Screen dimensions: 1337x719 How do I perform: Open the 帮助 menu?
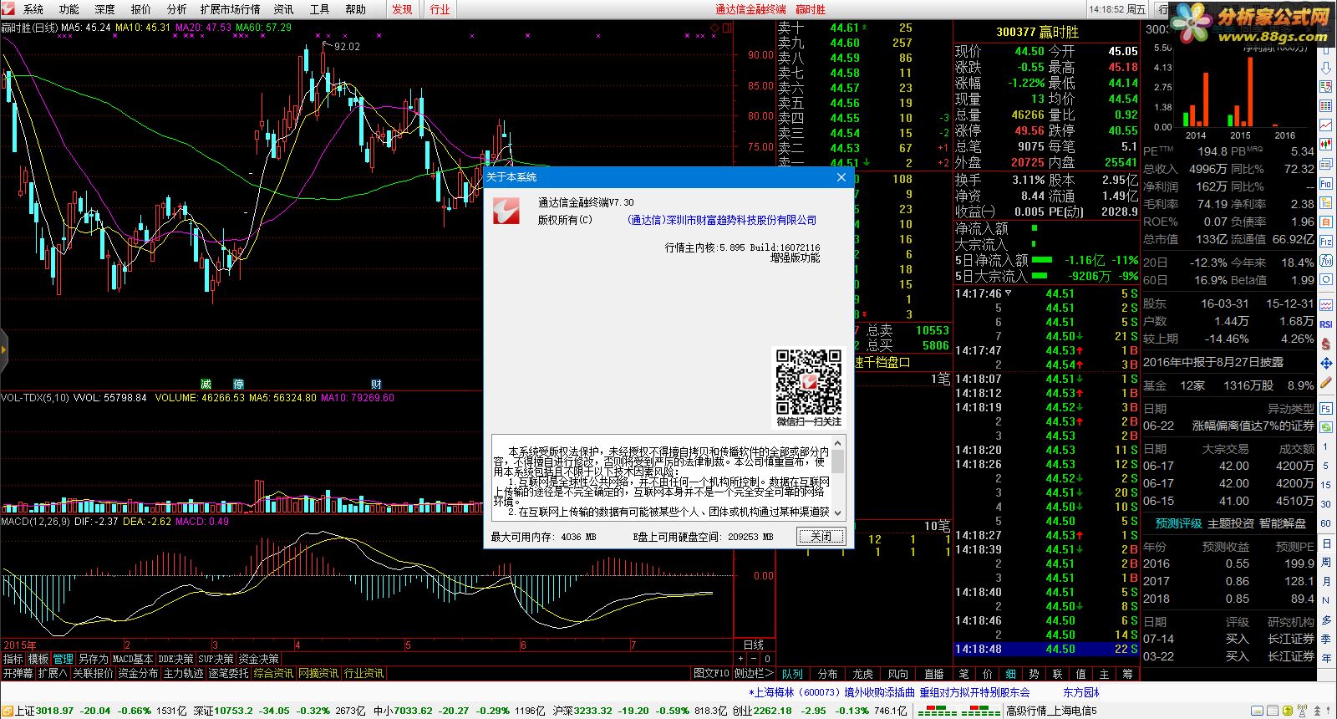[355, 9]
